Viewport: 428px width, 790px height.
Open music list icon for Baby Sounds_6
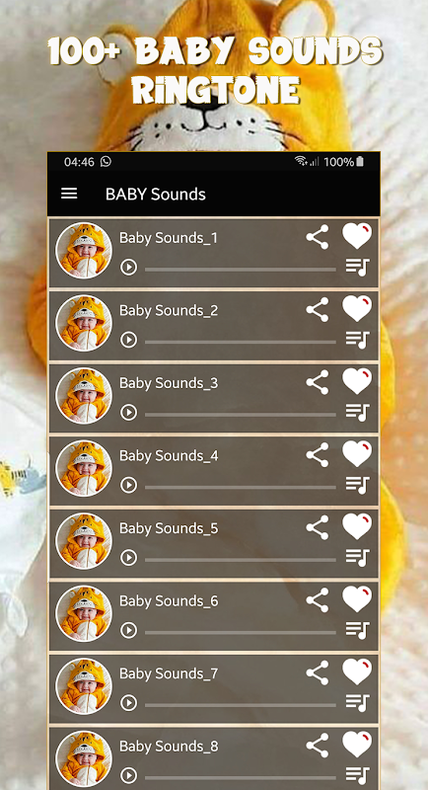[x=358, y=630]
